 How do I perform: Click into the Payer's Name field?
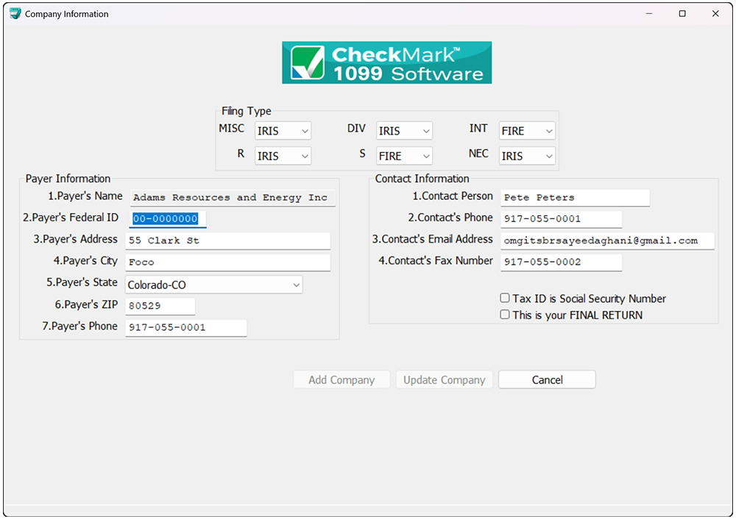[233, 197]
